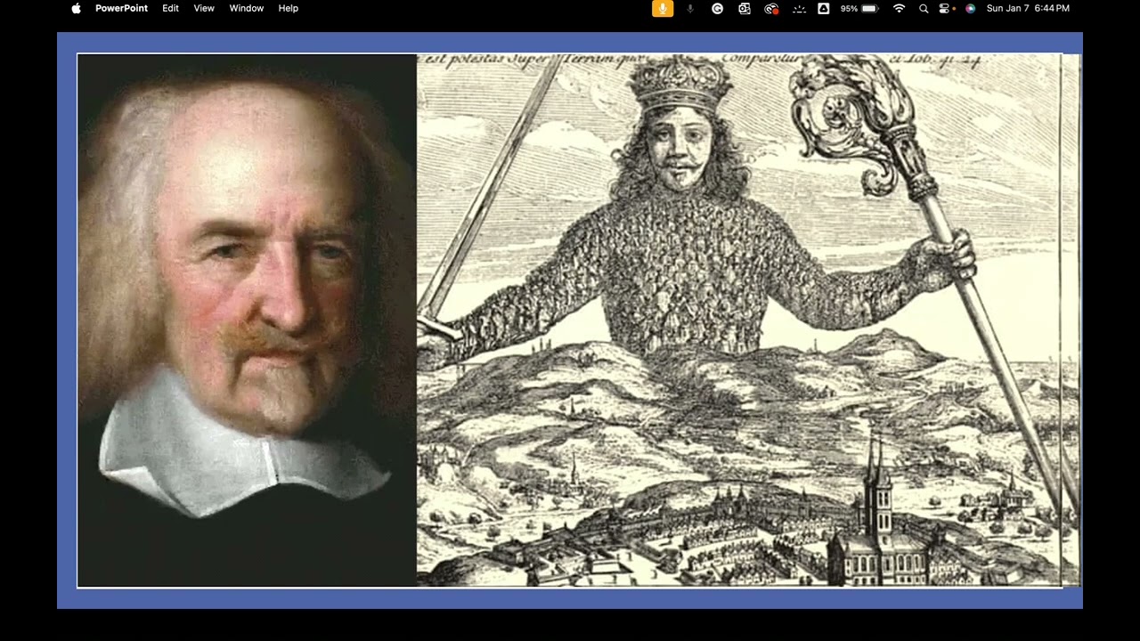Viewport: 1140px width, 641px height.
Task: Open the Grammarly menu bar icon
Action: point(717,8)
